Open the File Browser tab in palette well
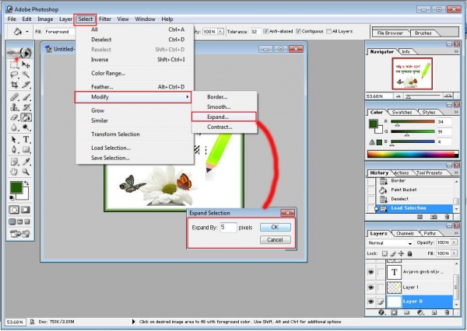The height and width of the screenshot is (331, 467). [x=390, y=33]
